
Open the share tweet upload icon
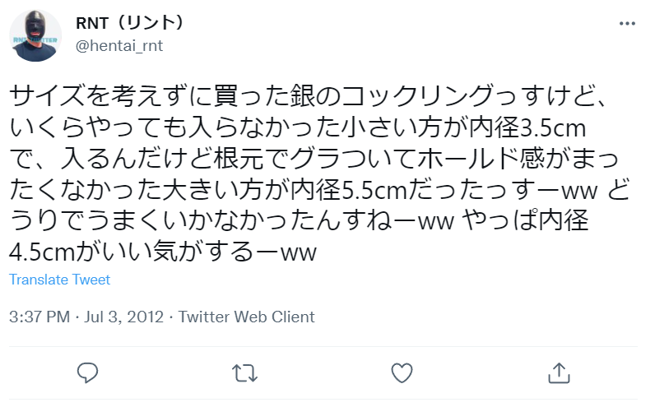click(559, 372)
